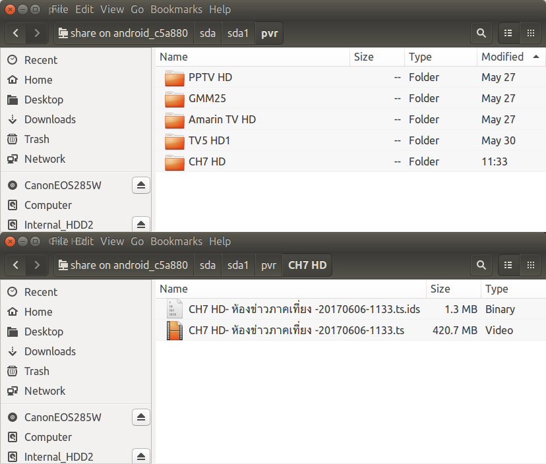The image size is (546, 464).
Task: Go back in the pvr window
Action: tap(16, 33)
